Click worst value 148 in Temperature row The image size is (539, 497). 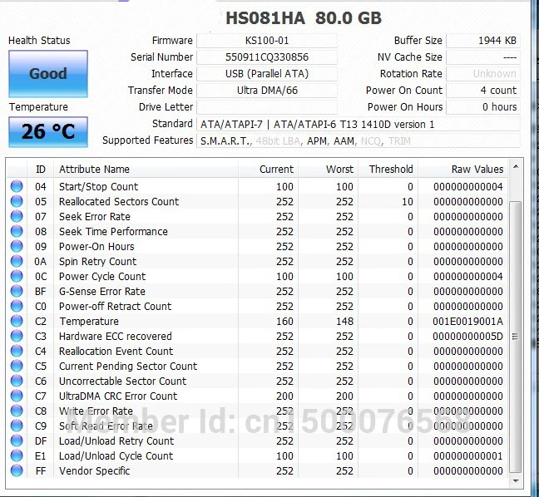(x=344, y=321)
